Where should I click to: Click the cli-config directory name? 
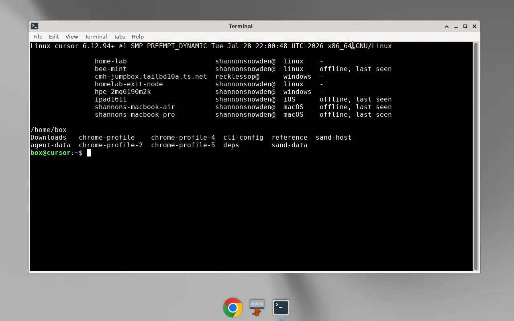(243, 138)
